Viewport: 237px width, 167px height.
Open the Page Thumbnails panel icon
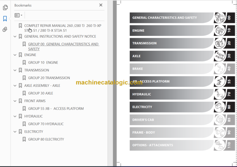(5, 7)
